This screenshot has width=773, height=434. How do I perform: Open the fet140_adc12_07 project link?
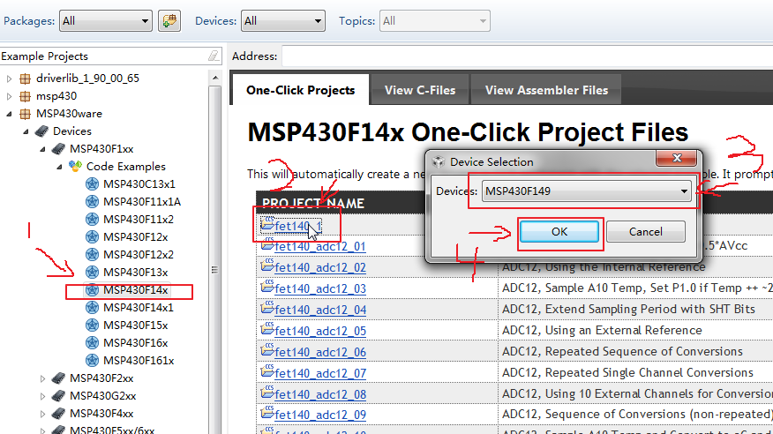coord(320,373)
